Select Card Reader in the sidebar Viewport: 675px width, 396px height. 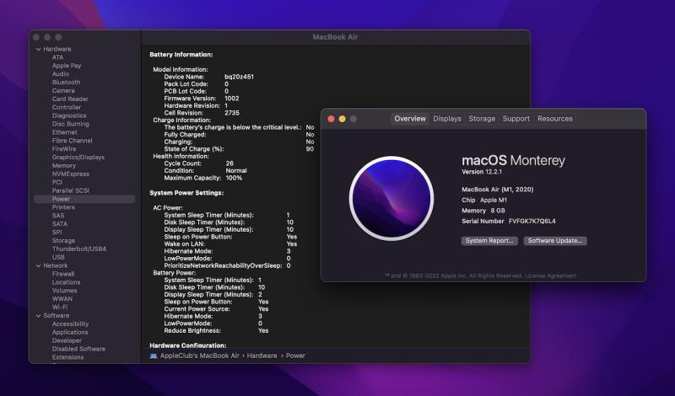click(x=70, y=99)
